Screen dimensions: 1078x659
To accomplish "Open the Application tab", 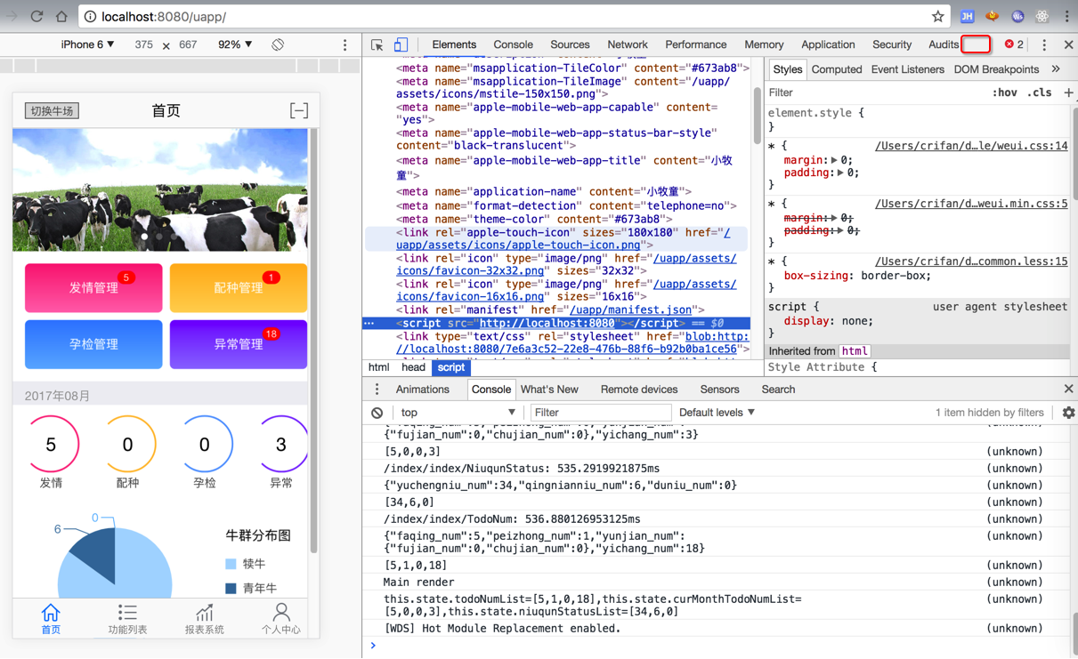I will pos(828,44).
